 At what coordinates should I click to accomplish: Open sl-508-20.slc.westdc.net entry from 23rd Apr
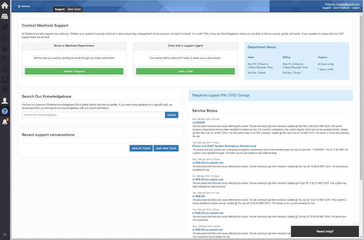[207, 213]
